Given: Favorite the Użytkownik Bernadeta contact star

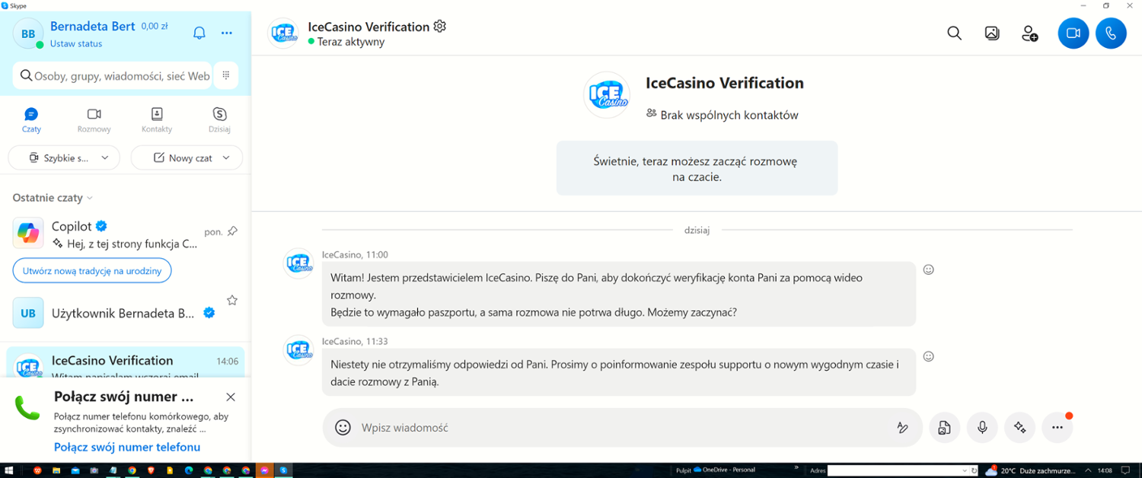Looking at the screenshot, I should [232, 301].
